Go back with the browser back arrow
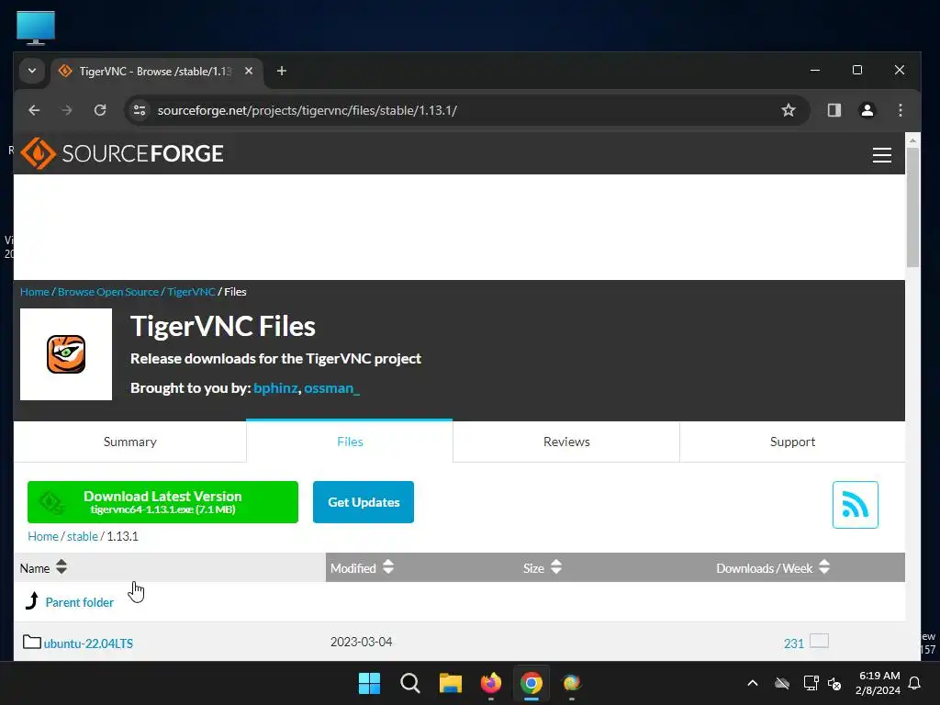Viewport: 940px width, 705px height. coord(34,110)
